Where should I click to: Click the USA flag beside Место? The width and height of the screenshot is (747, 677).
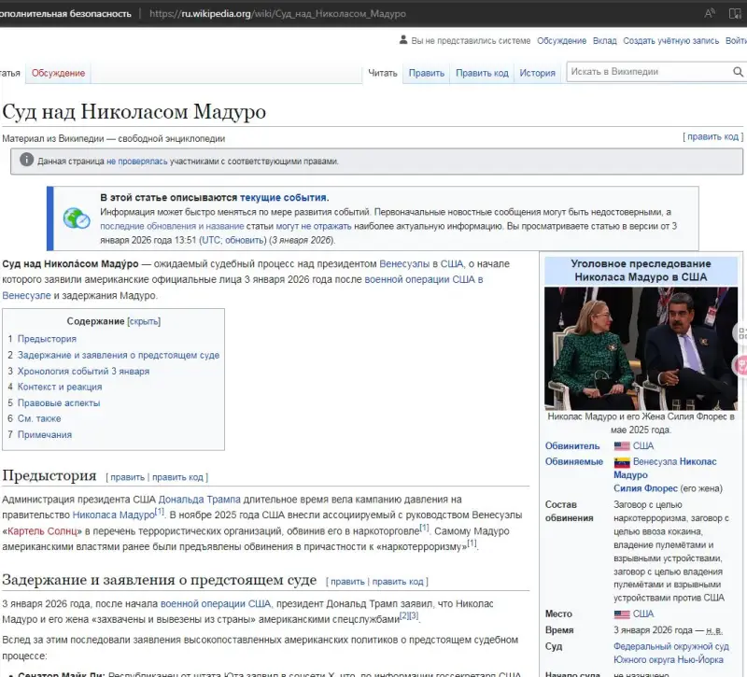point(622,614)
